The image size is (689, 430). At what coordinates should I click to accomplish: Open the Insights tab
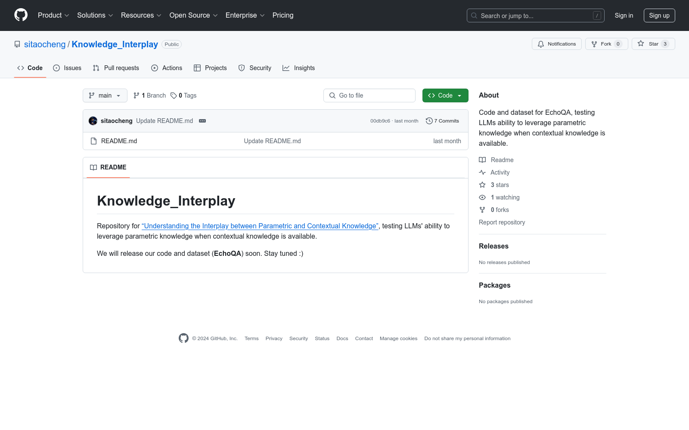[298, 68]
